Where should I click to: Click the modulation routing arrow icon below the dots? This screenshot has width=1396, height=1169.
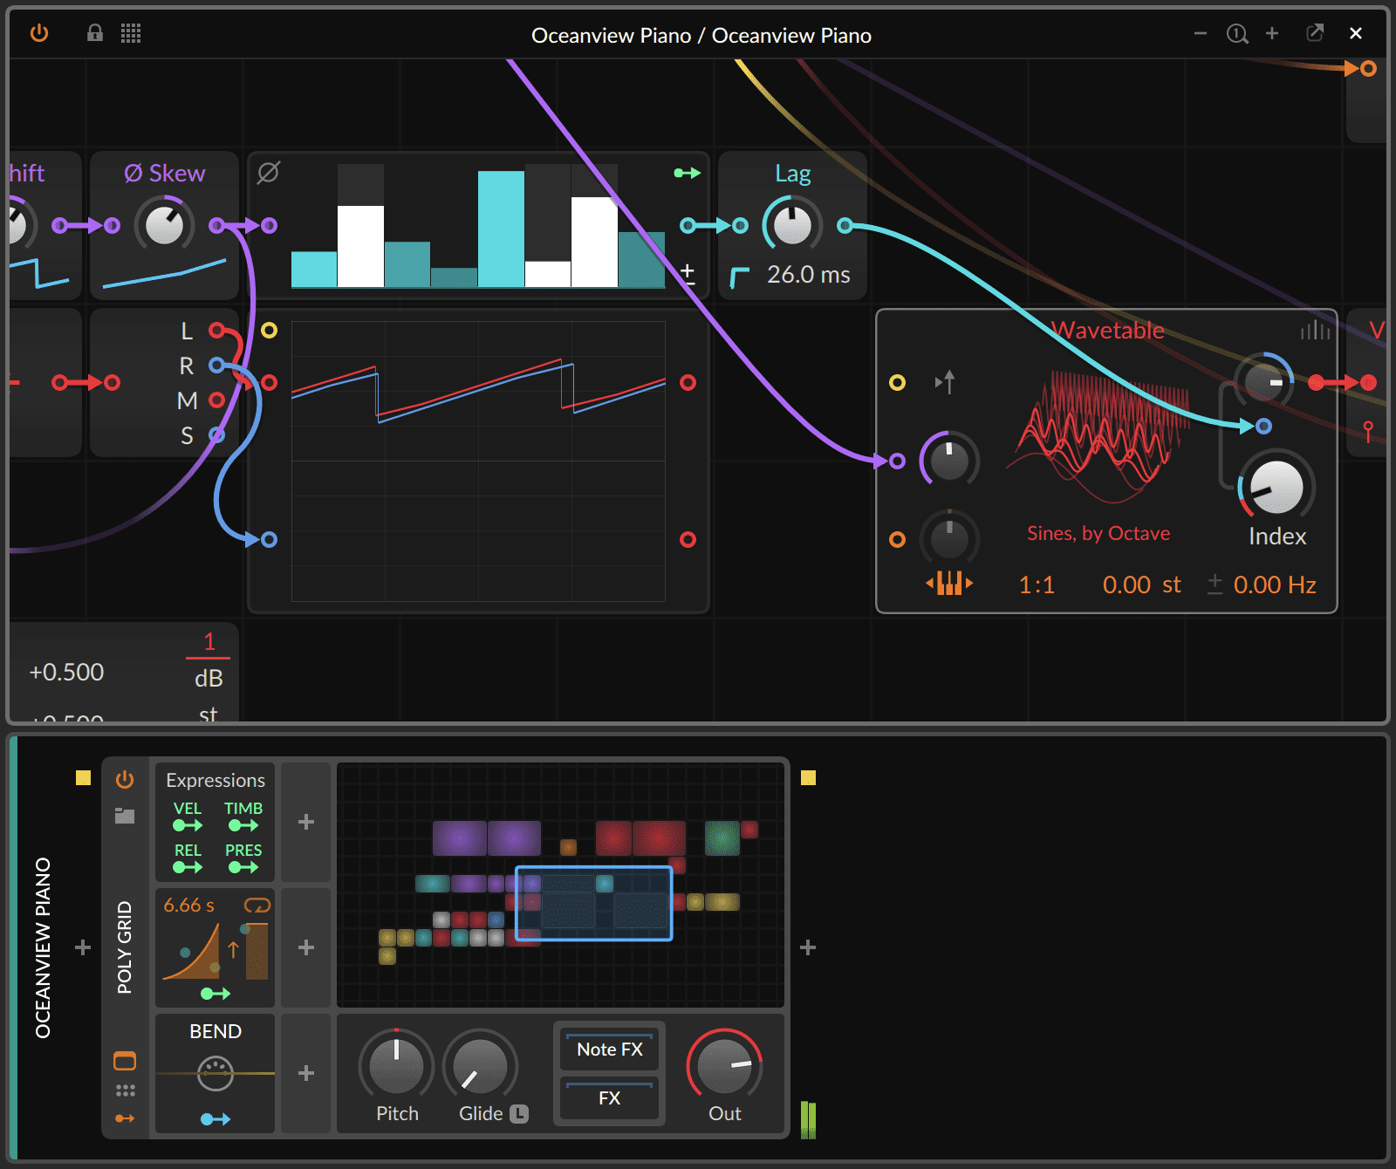click(x=125, y=1118)
